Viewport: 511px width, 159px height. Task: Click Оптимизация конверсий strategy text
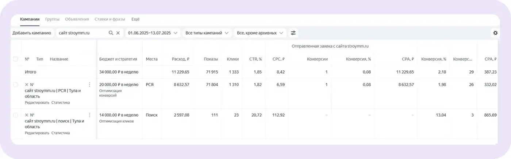click(110, 93)
